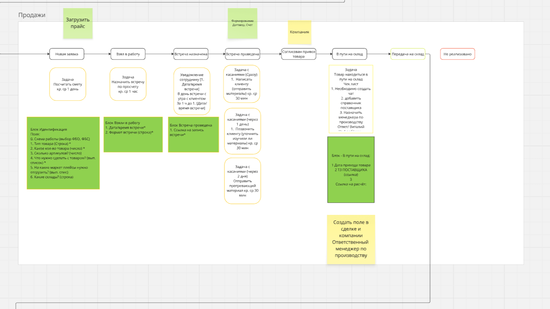The width and height of the screenshot is (550, 309).
Task: Click the 'Согласован привоз товара' node
Action: click(x=298, y=54)
